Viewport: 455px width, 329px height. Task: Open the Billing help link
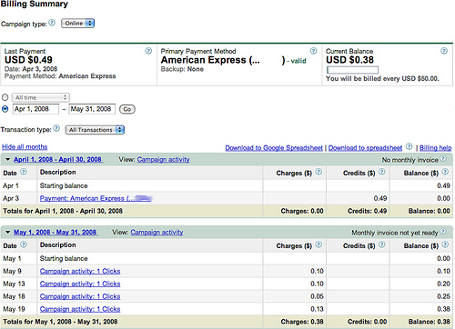click(x=436, y=148)
